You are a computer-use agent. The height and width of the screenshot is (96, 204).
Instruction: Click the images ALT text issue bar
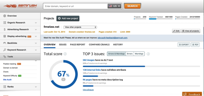click(141, 66)
